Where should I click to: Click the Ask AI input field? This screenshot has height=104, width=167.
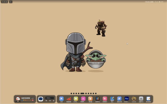pyautogui.click(x=50, y=98)
